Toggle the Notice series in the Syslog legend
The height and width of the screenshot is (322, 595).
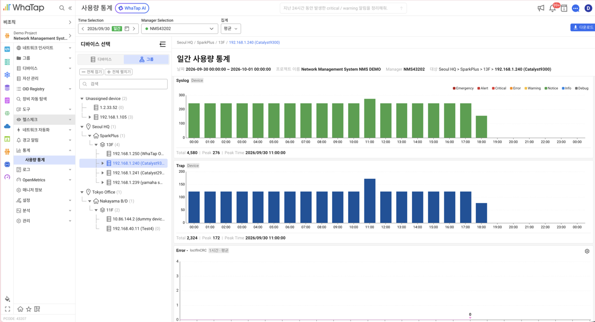(x=551, y=88)
